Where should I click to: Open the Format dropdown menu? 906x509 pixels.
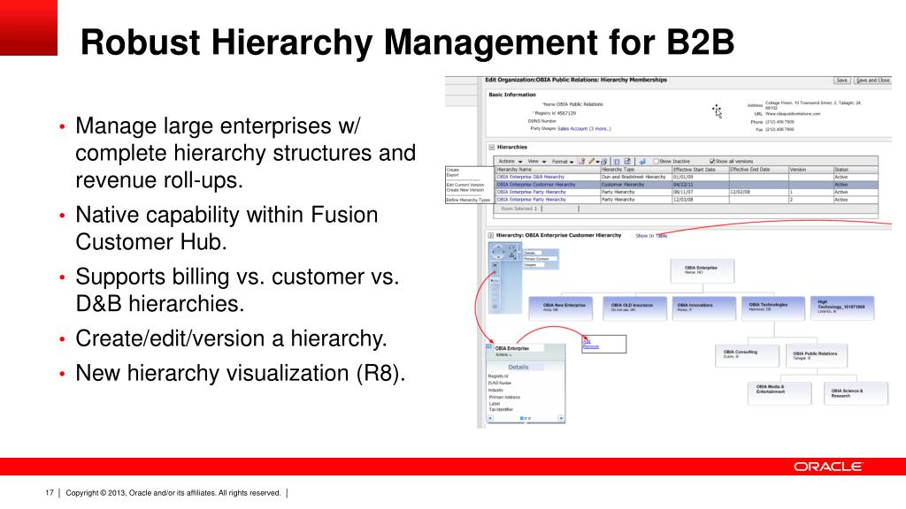pyautogui.click(x=563, y=162)
